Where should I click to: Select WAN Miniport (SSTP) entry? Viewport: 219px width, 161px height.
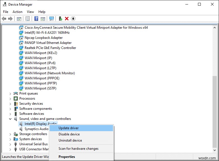[x=40, y=88]
